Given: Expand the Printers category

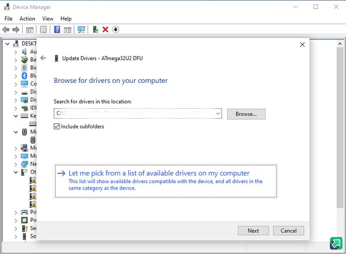Looking at the screenshot, I should tap(16, 213).
